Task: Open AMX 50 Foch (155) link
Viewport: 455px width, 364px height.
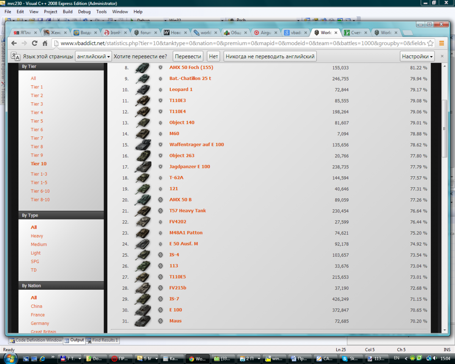Action: [191, 67]
